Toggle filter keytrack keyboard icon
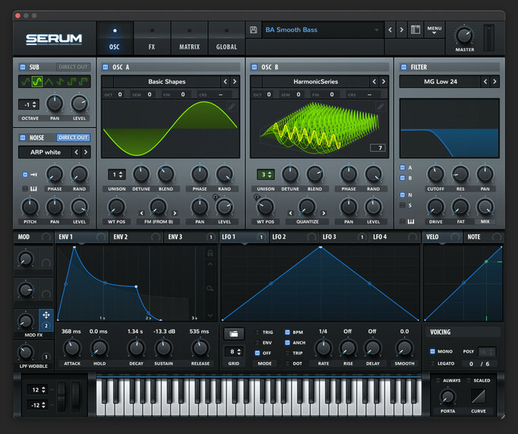Screen dimensions: 518x434 tap(411, 221)
